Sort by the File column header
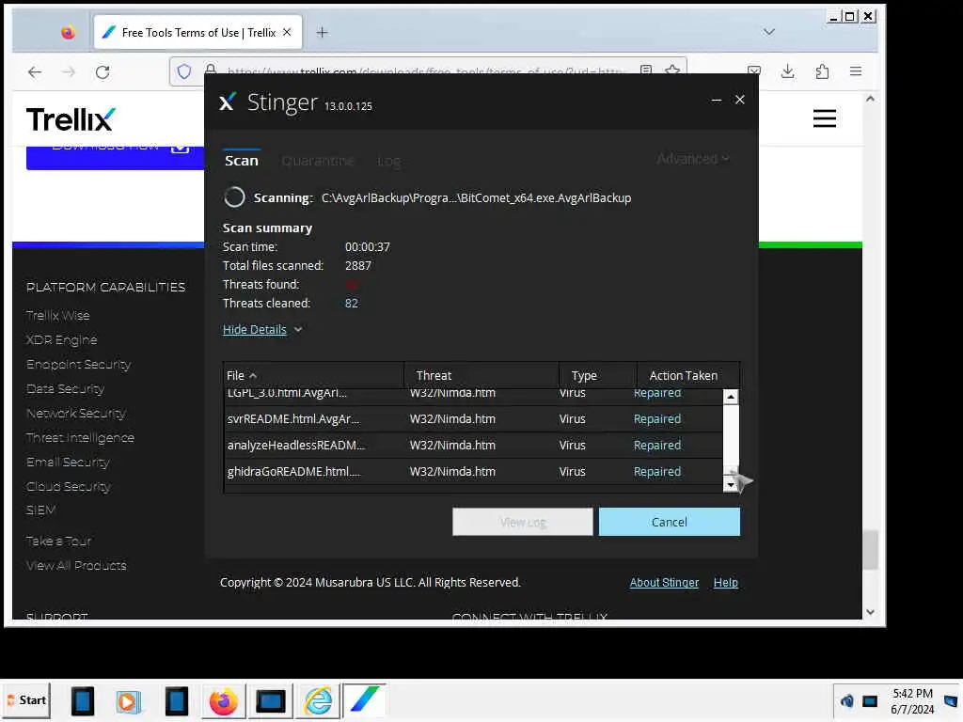The width and height of the screenshot is (963, 722). coord(313,375)
